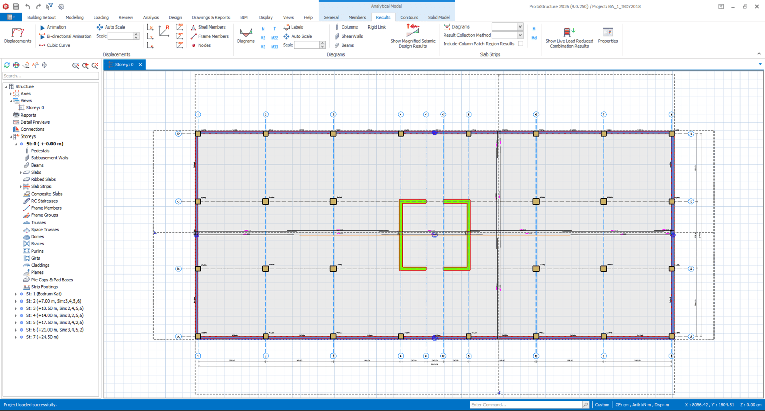Open the application file menu button
Viewport: 765px width, 411px height.
click(10, 17)
